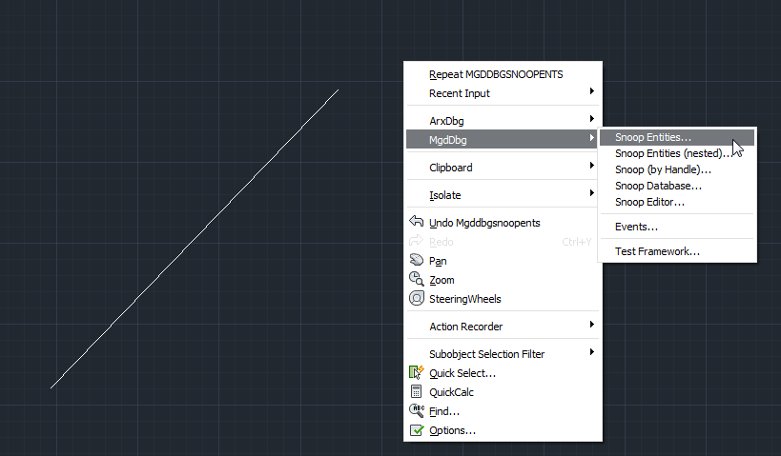Click the Undo arrow icon
Viewport: 781px width, 456px height.
(417, 221)
